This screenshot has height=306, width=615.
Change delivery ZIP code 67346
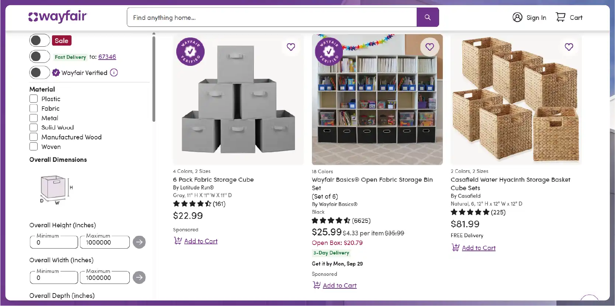pyautogui.click(x=107, y=57)
